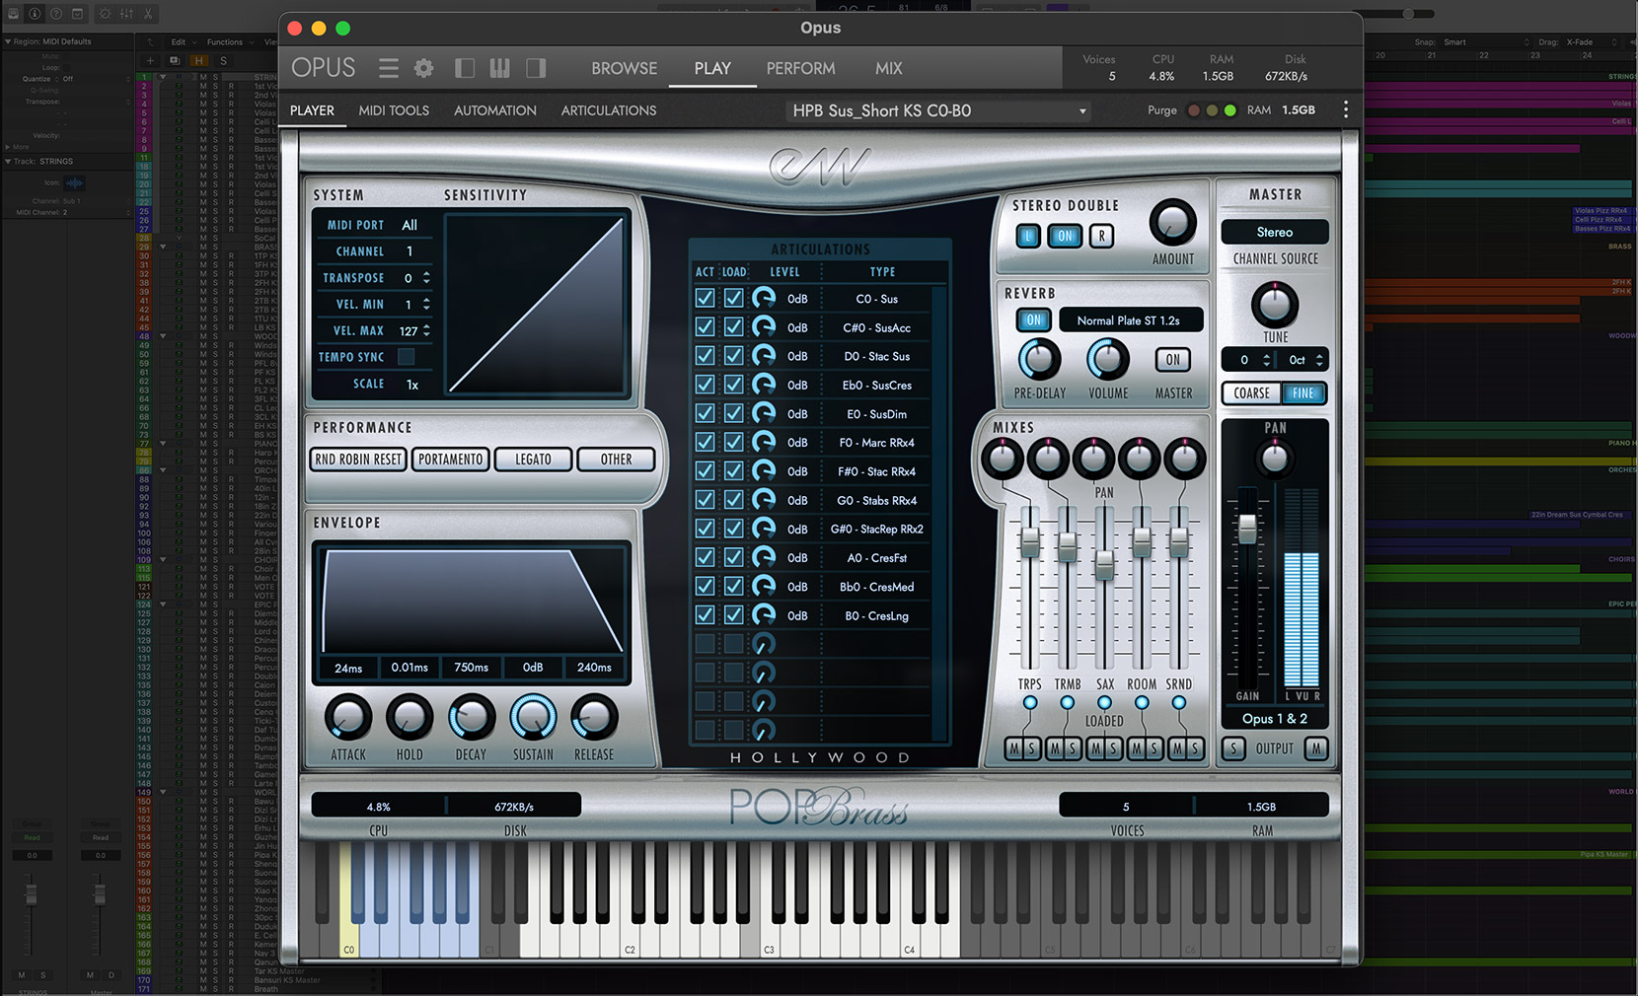The height and width of the screenshot is (996, 1638).
Task: Toggle the right sidebar panel icon
Action: pyautogui.click(x=536, y=68)
